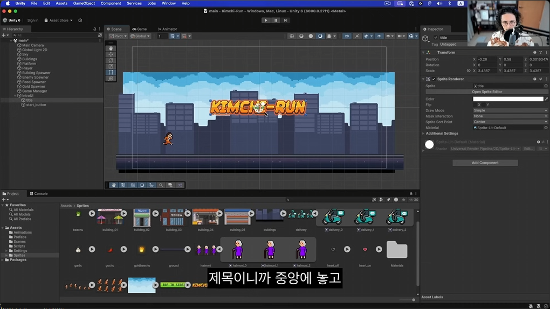
Task: Switch to the Game tab
Action: 140,29
